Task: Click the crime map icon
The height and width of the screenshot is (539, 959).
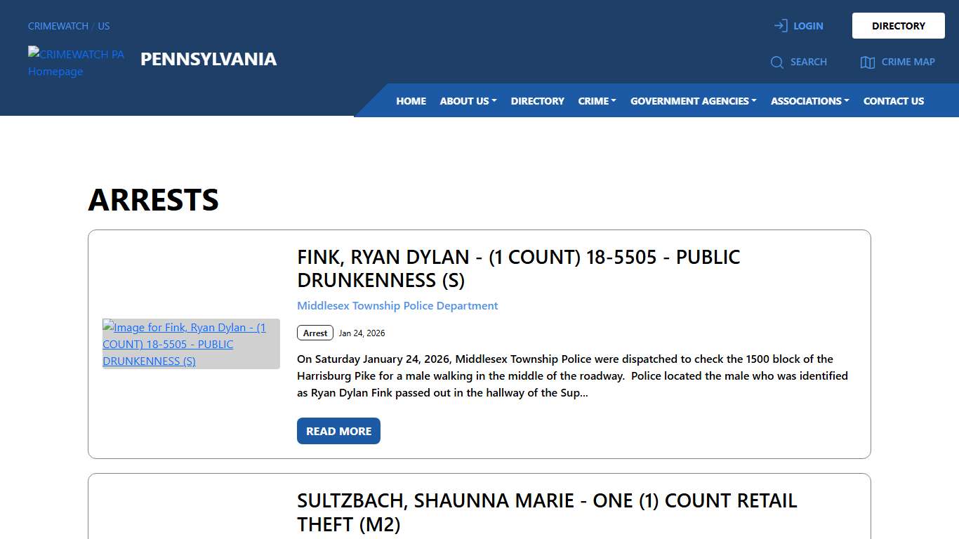Action: point(868,62)
